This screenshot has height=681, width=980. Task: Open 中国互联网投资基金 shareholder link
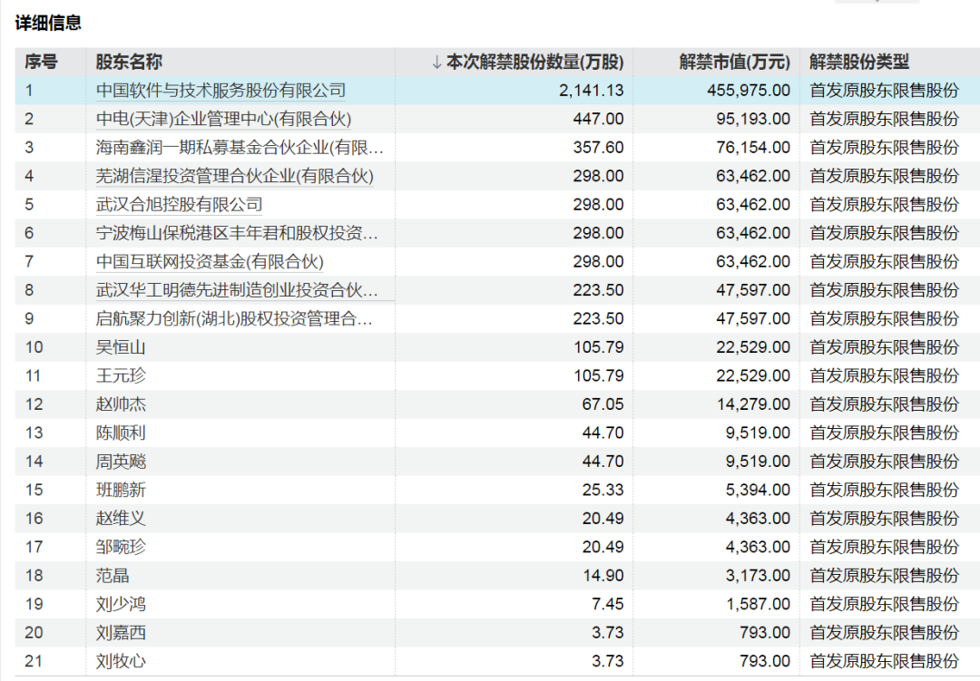coord(210,262)
